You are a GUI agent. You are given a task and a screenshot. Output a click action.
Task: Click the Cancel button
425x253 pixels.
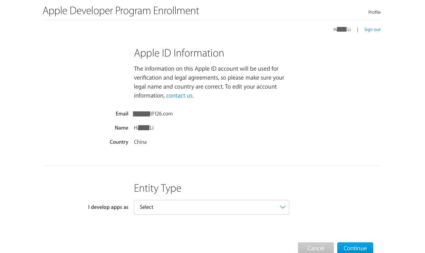coord(316,248)
